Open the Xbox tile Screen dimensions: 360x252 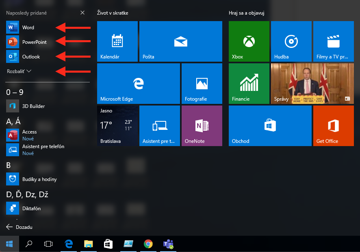pyautogui.click(x=249, y=41)
